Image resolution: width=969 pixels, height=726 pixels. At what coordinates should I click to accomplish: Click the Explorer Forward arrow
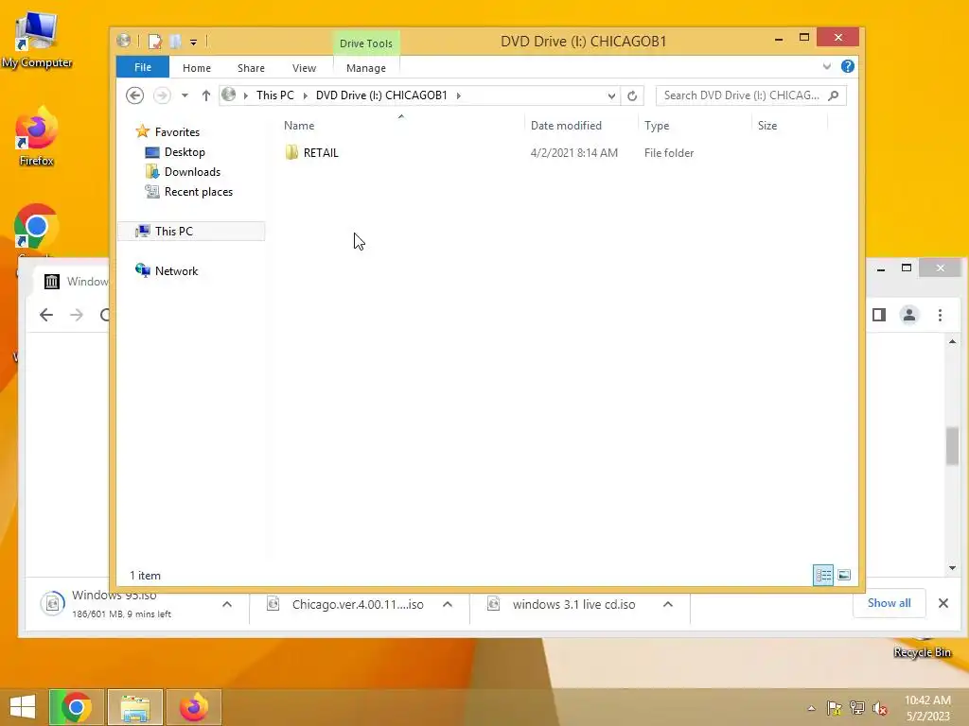click(162, 95)
